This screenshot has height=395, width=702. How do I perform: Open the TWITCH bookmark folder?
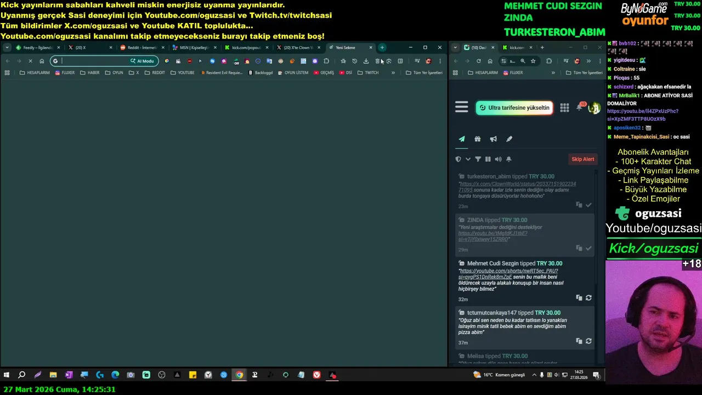pyautogui.click(x=368, y=72)
